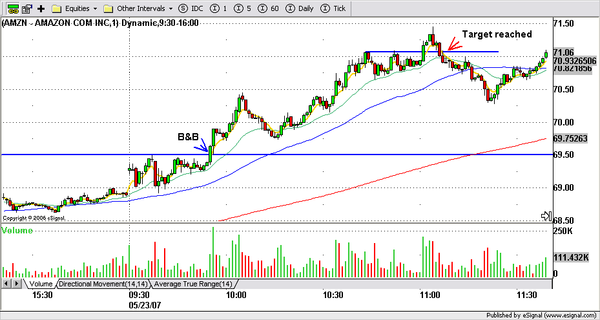Switch to Tick interval
The width and height of the screenshot is (600, 320).
point(333,8)
